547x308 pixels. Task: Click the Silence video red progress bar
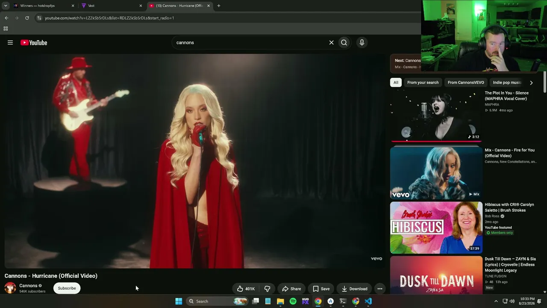pos(436,141)
